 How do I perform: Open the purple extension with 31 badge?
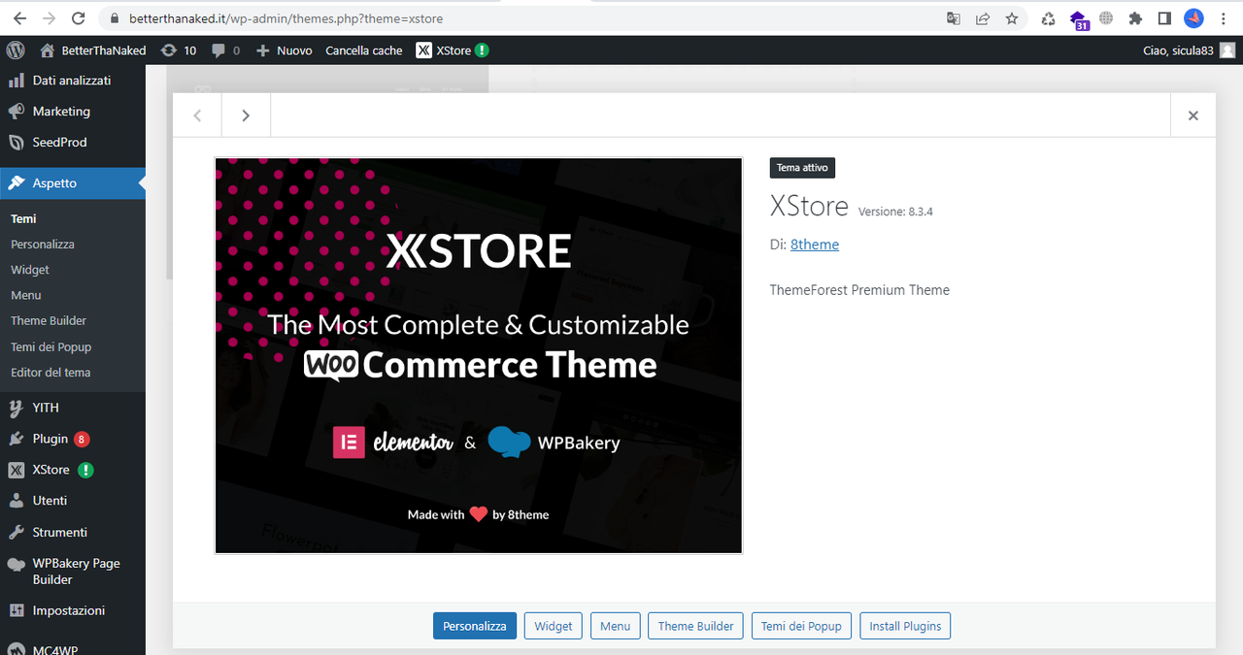coord(1079,19)
